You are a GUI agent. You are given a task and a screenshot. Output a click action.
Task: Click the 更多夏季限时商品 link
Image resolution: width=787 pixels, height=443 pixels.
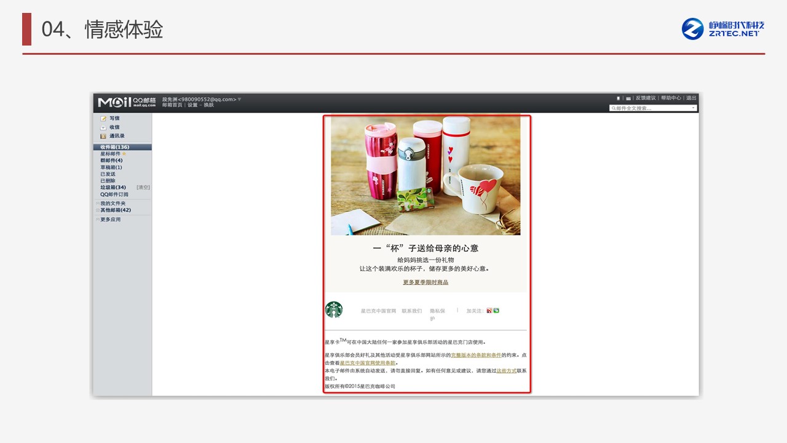pos(425,282)
